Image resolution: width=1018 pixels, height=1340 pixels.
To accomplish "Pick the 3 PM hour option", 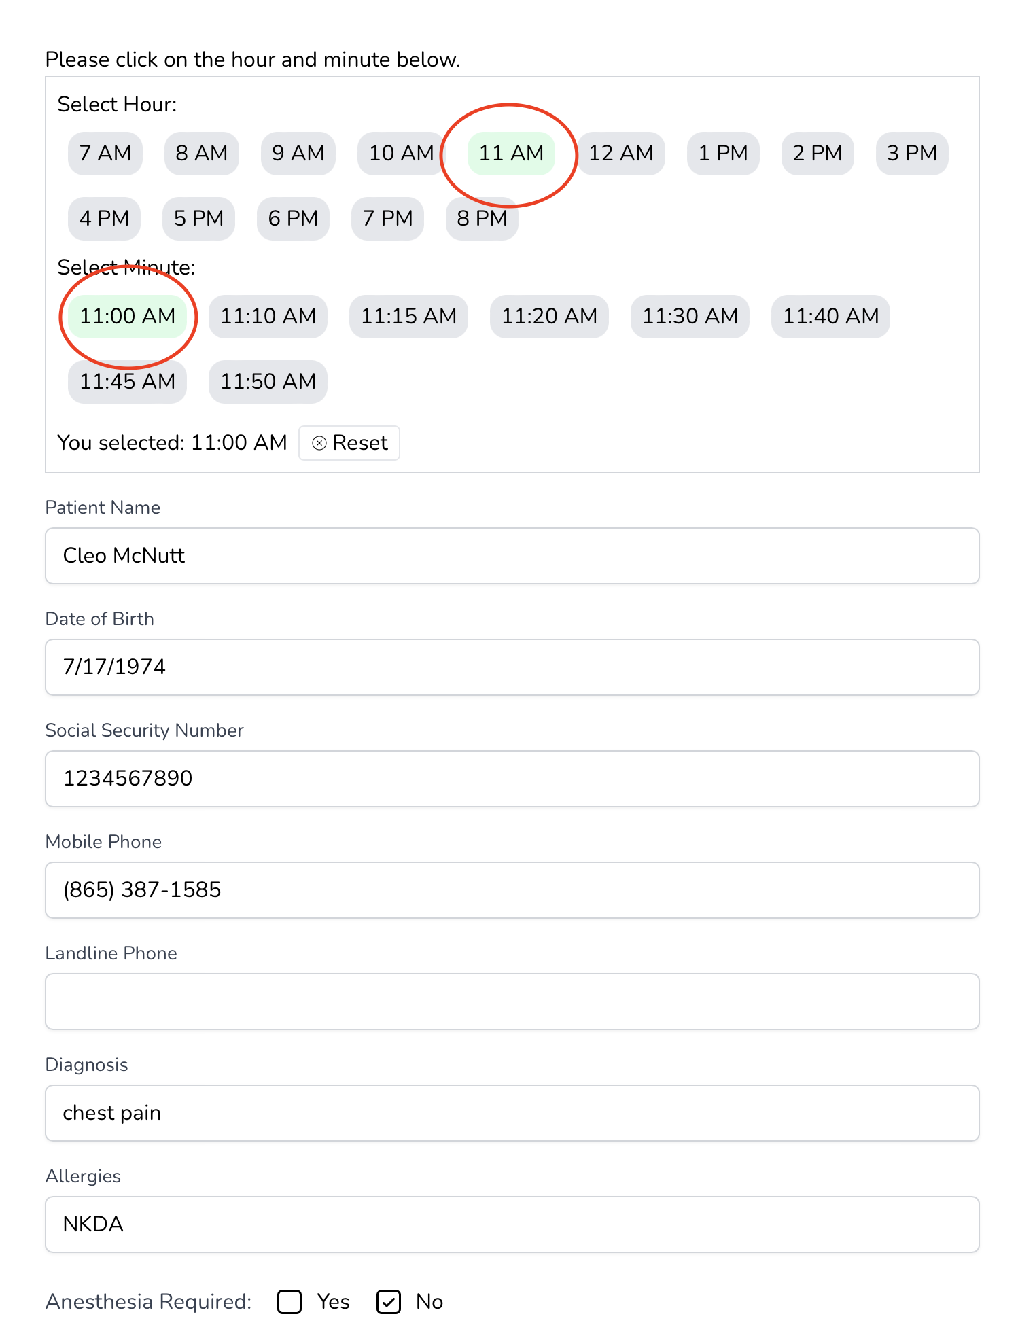I will (x=911, y=154).
